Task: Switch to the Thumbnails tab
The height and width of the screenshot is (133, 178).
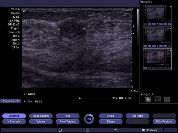Action: point(147,2)
